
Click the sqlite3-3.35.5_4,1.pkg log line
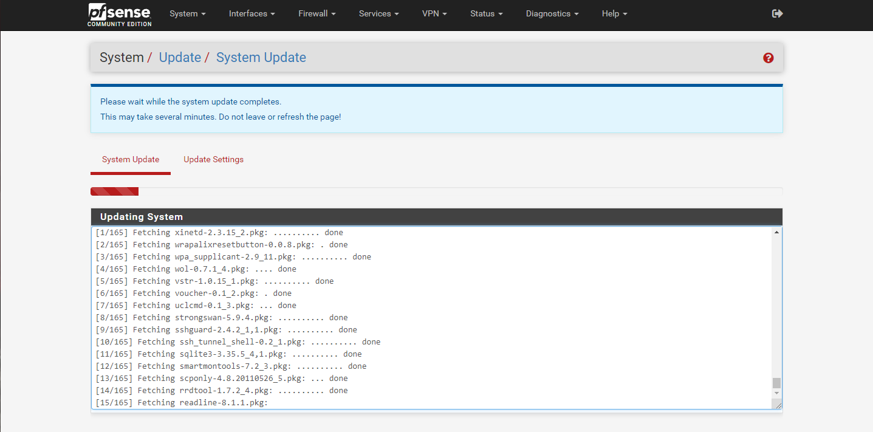(x=229, y=354)
